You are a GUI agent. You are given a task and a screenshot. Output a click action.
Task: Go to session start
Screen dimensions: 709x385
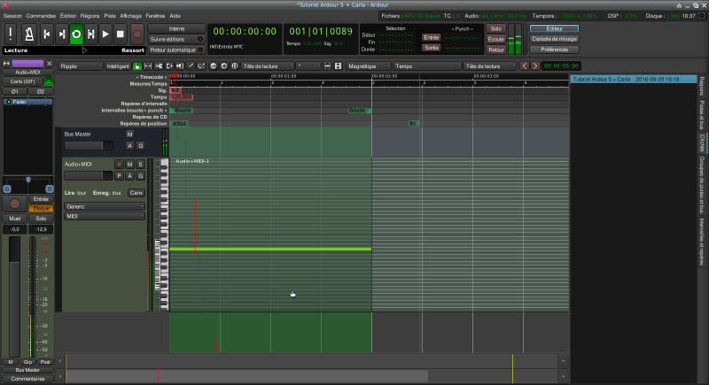pos(47,35)
